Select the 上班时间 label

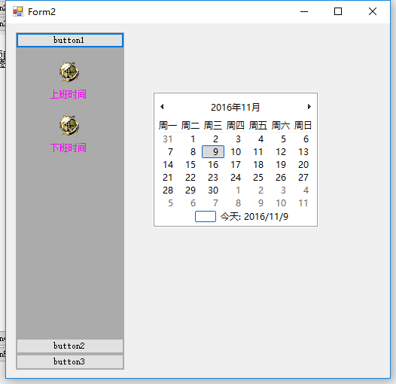click(69, 94)
